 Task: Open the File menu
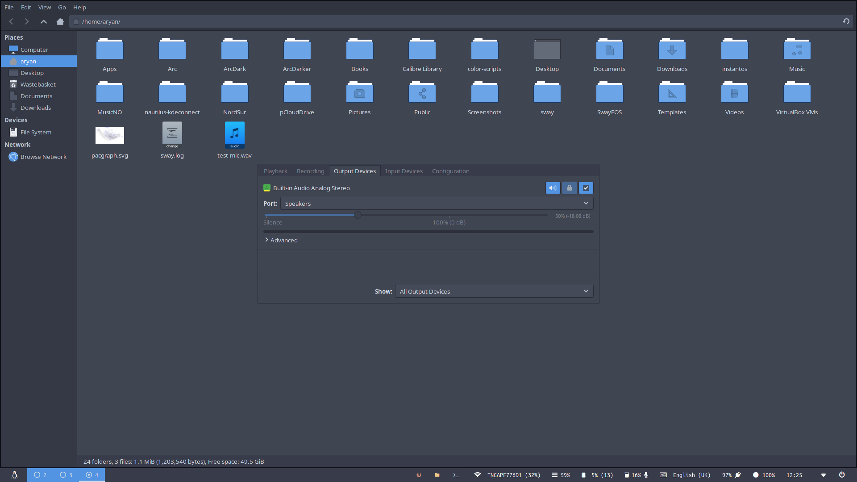point(9,7)
